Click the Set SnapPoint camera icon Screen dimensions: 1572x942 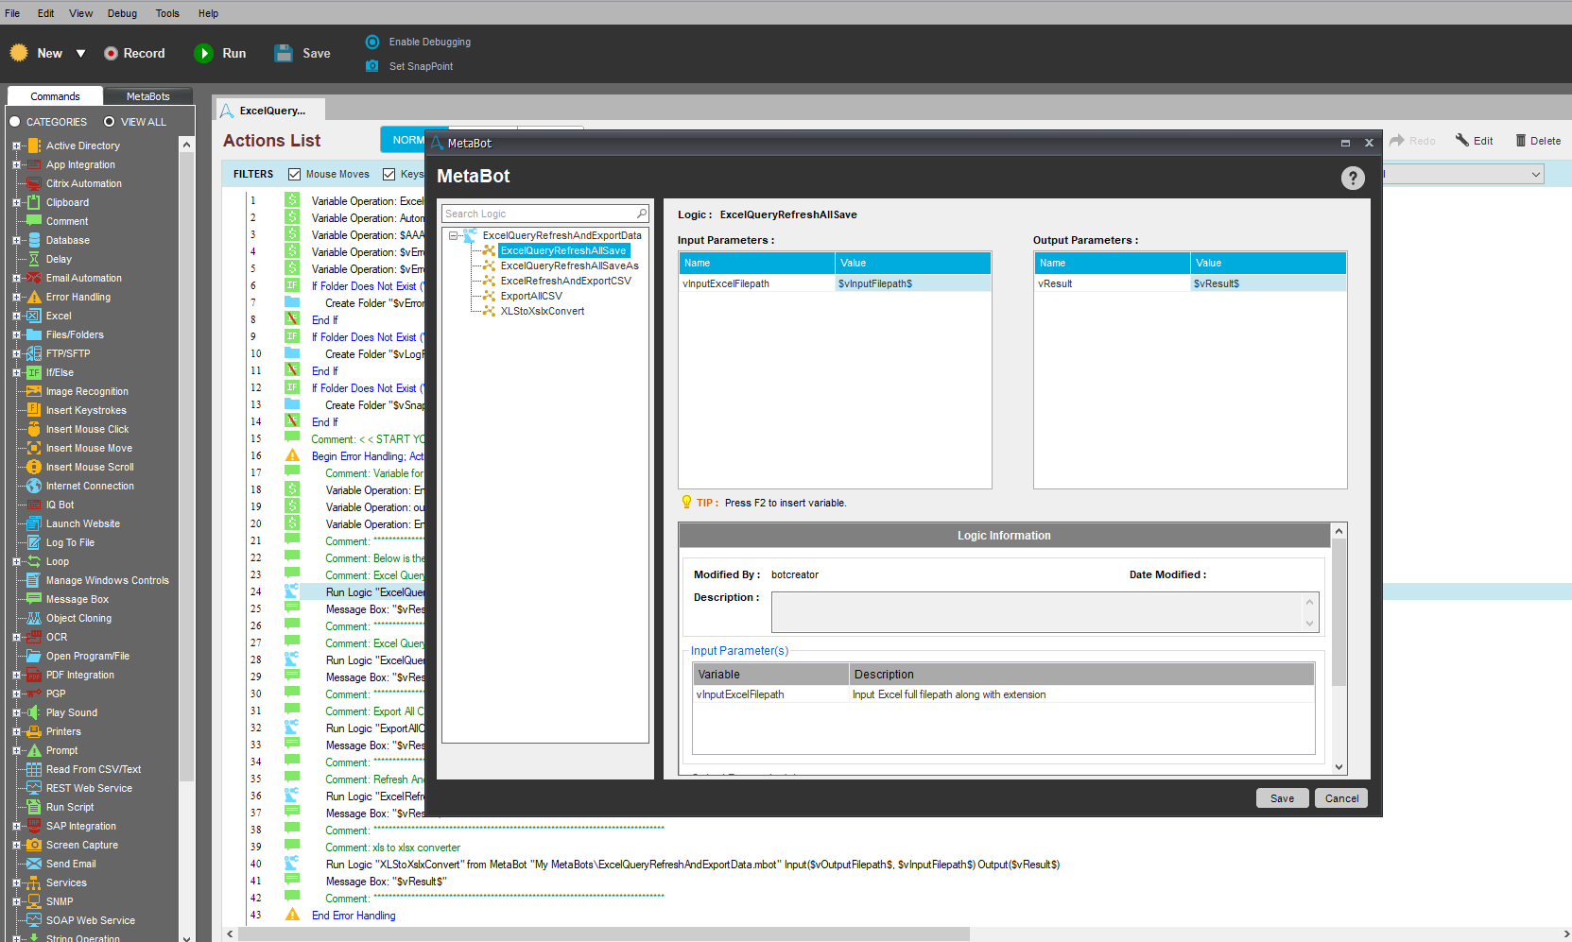[372, 66]
